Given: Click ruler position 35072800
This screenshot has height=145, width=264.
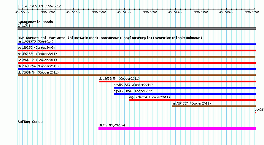Looking at the screenshot, I should 47,12.
